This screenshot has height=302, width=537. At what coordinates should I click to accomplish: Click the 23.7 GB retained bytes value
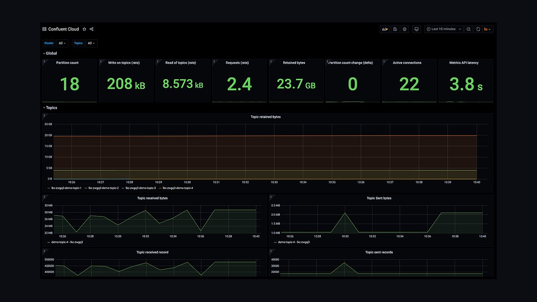point(296,84)
